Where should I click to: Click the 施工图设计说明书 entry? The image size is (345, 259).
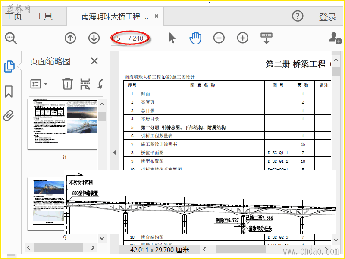tap(159, 145)
